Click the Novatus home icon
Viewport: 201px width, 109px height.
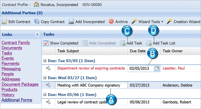[x=36, y=4]
